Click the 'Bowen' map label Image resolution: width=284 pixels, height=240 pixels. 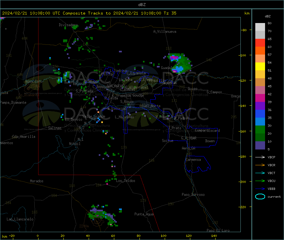point(210,141)
